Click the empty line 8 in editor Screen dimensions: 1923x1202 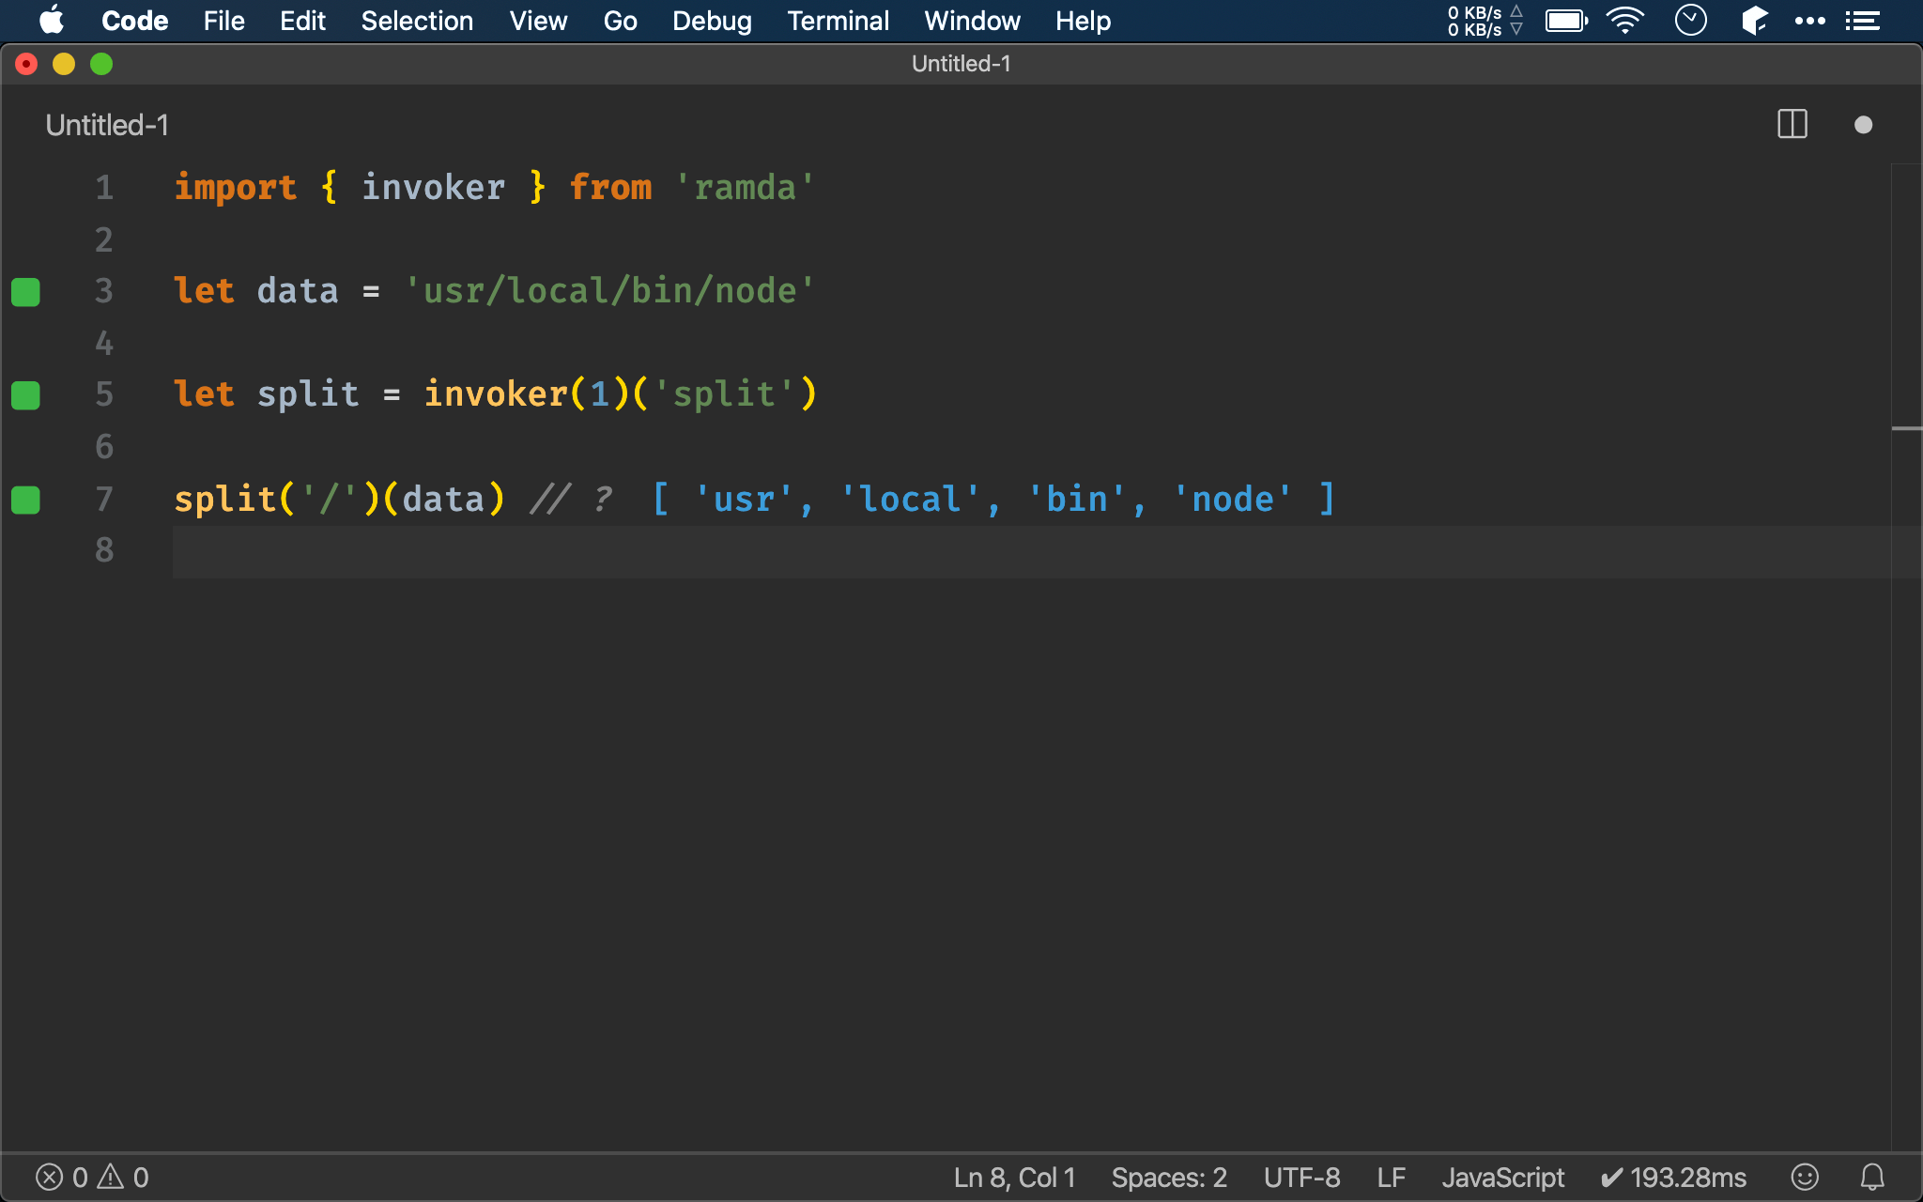coord(1031,551)
